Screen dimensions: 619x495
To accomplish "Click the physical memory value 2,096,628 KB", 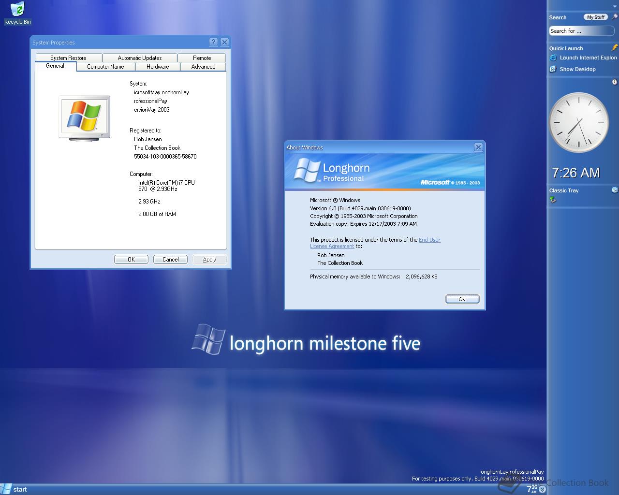I will click(x=422, y=277).
